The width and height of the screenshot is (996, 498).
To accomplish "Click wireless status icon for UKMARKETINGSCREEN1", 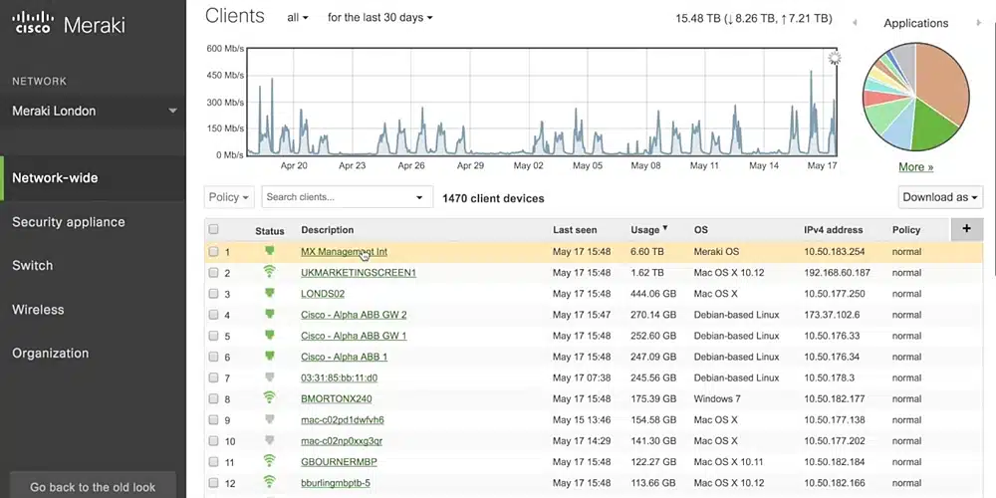I will tap(270, 272).
